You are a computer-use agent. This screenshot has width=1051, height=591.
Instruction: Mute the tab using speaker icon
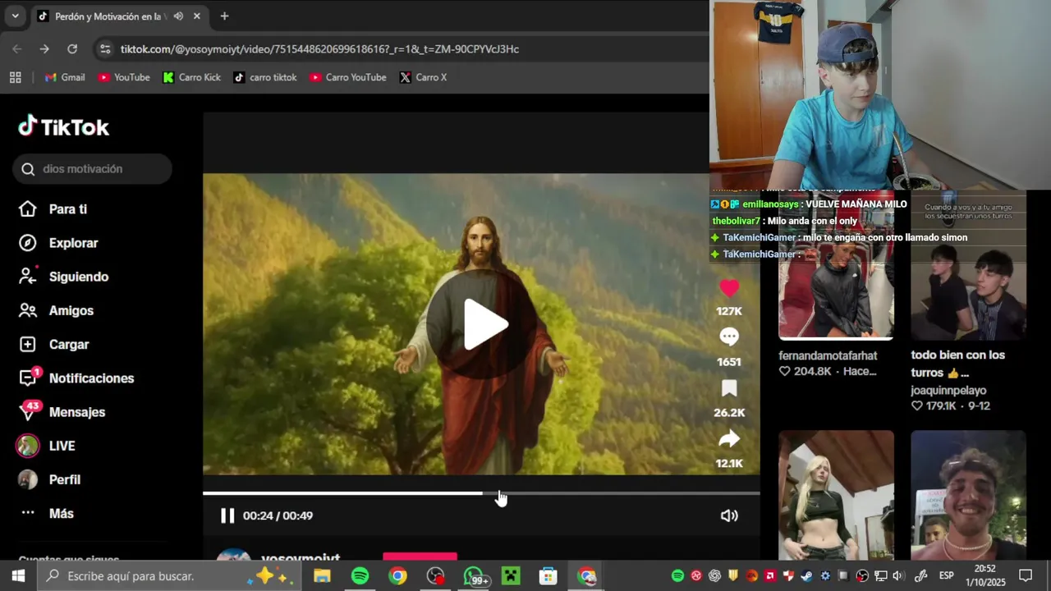coord(178,16)
